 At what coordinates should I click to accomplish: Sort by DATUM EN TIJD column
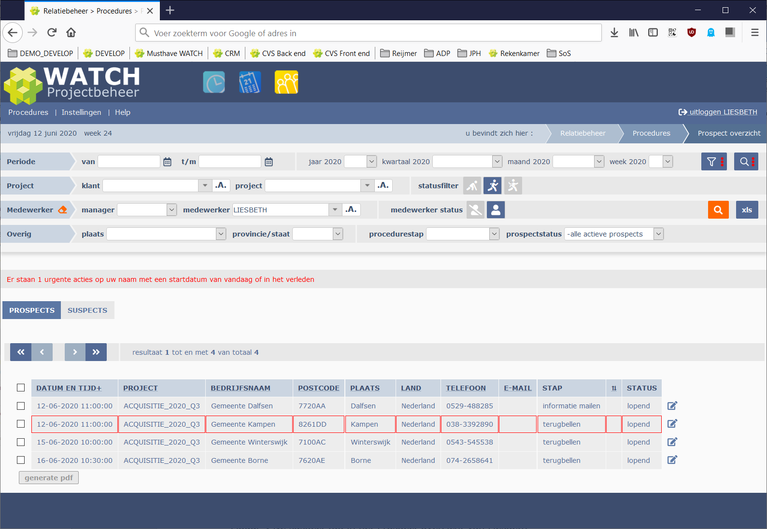(x=69, y=388)
